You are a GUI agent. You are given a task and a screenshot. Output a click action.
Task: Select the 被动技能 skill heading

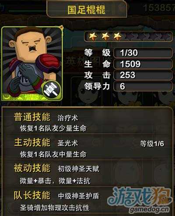click(32, 168)
